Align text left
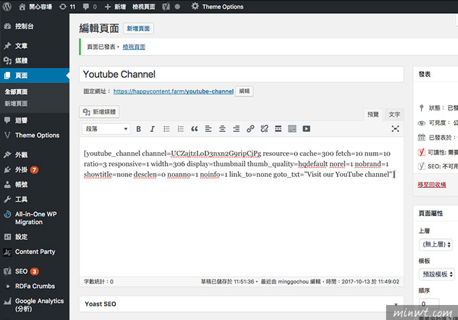 click(208, 129)
